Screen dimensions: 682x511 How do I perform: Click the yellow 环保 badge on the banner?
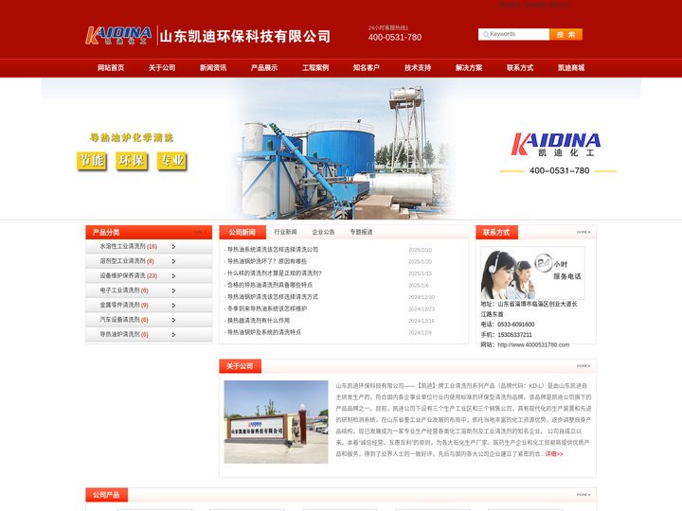click(132, 161)
